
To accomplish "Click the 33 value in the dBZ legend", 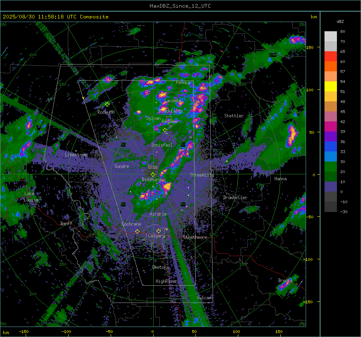I will click(343, 151).
